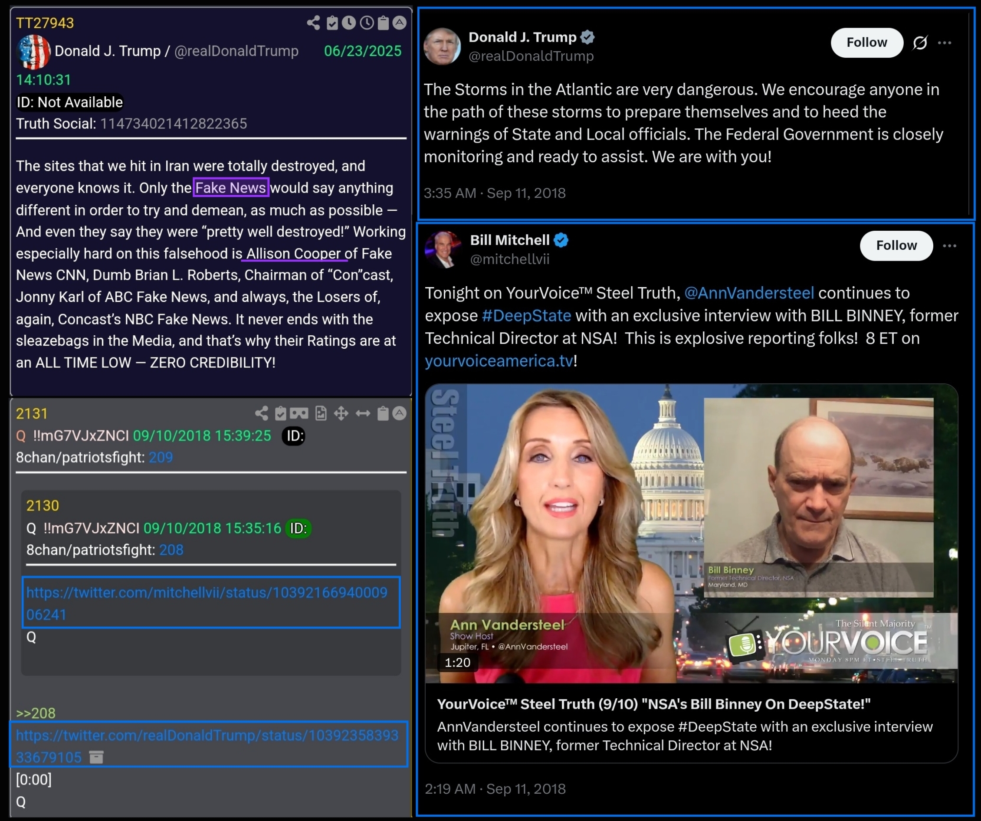981x821 pixels.
Task: Click the circled A icon on post 2131
Action: (400, 413)
